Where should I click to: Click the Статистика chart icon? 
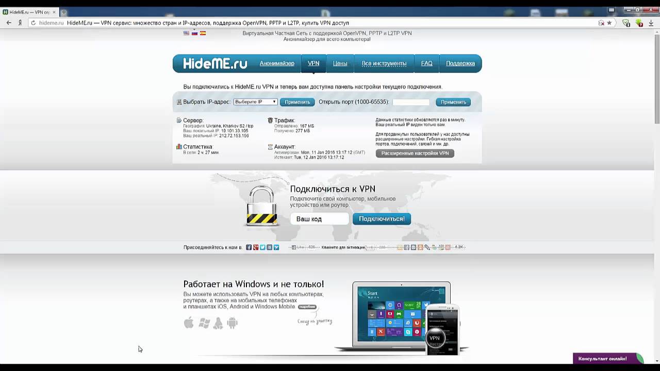[179, 147]
